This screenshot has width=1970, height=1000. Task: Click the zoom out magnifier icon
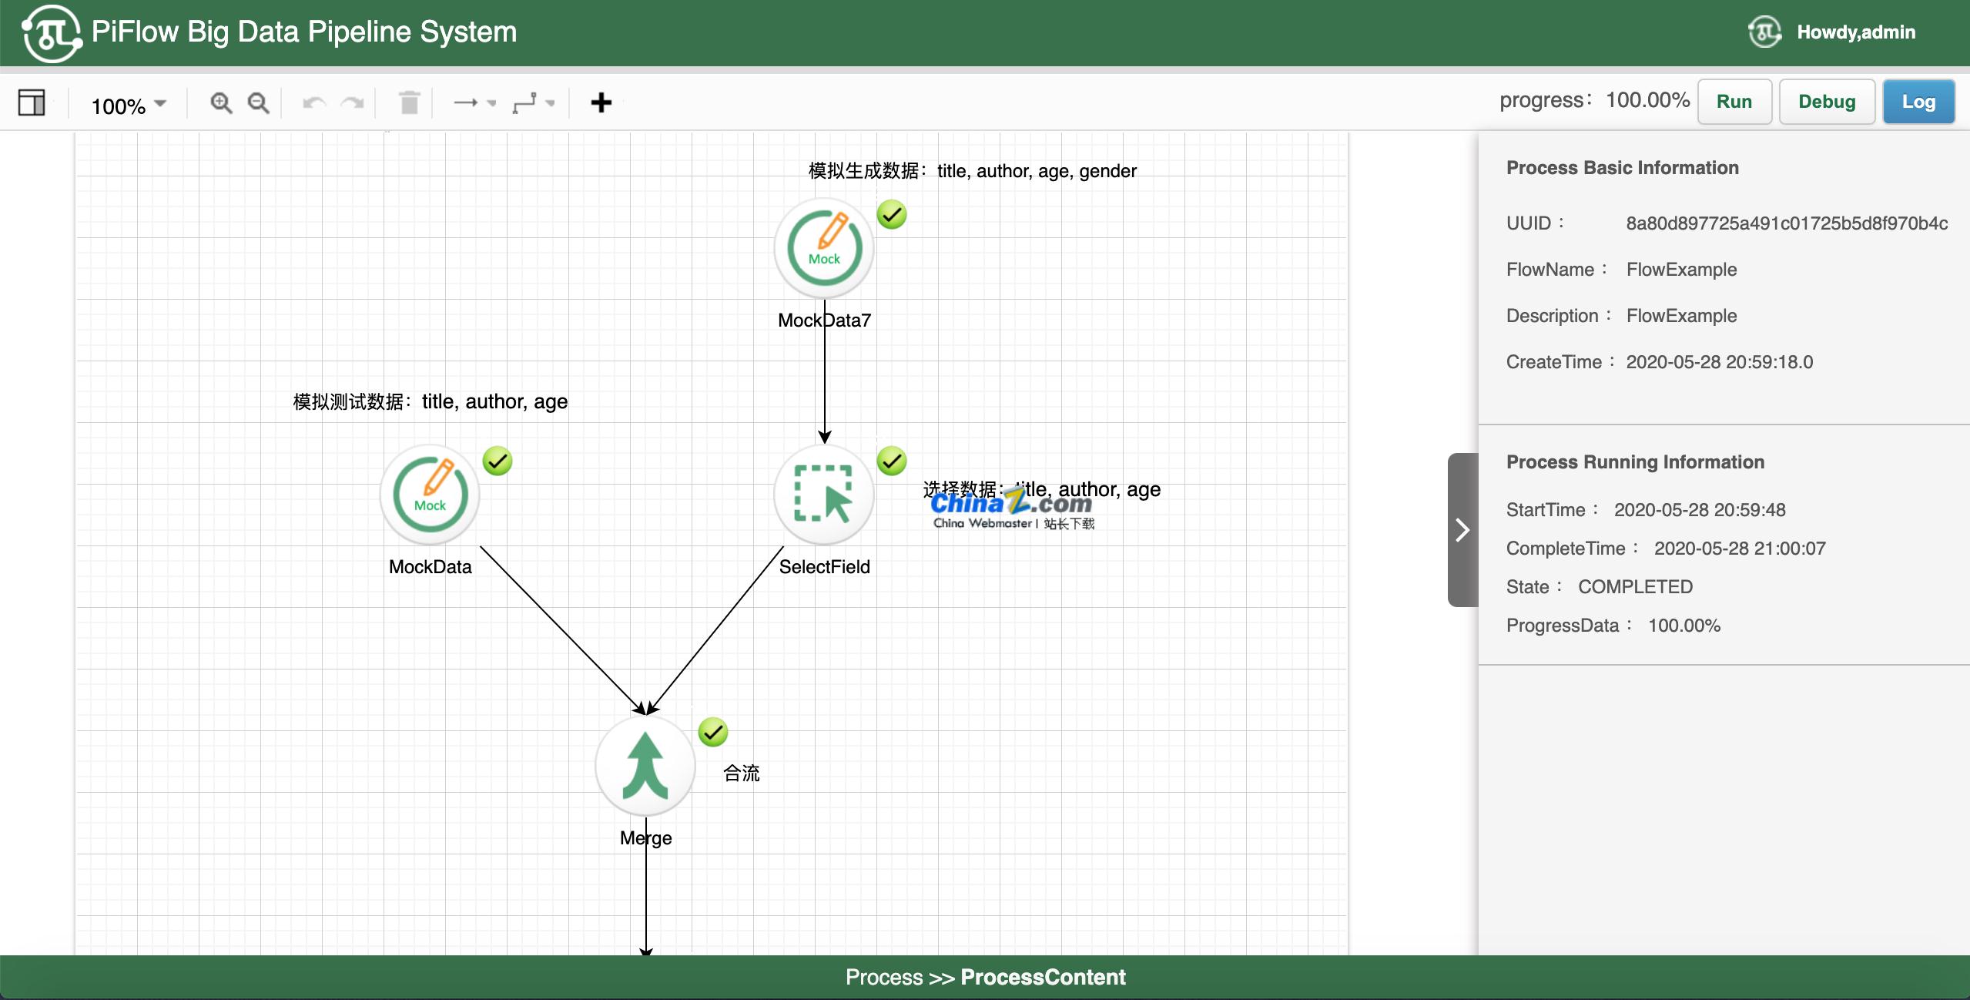click(x=258, y=102)
